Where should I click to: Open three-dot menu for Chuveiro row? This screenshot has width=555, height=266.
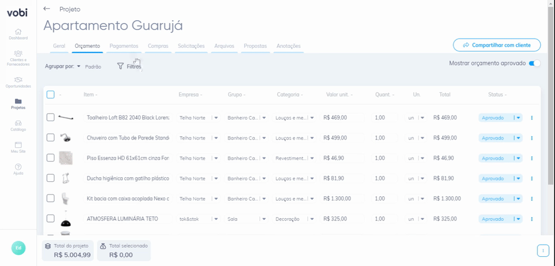532,138
